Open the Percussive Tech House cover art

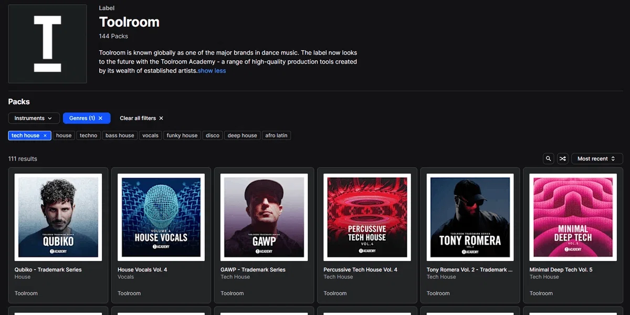367,217
